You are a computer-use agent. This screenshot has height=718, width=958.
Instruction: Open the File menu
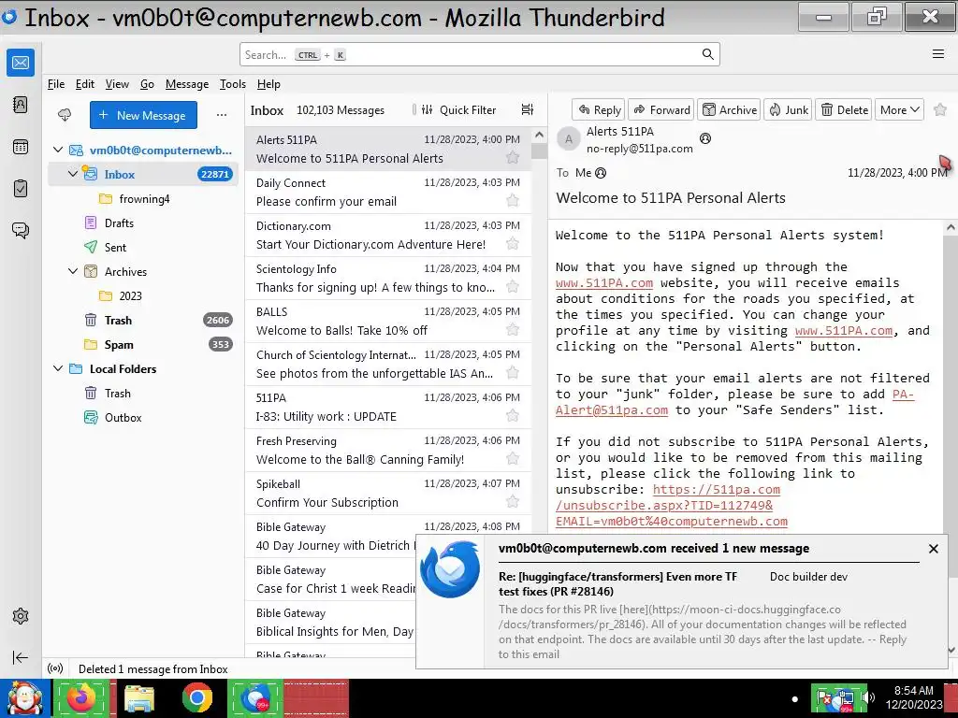tap(55, 84)
